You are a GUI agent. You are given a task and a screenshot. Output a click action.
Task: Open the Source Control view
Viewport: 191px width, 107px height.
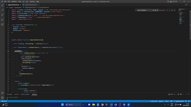point(2,15)
